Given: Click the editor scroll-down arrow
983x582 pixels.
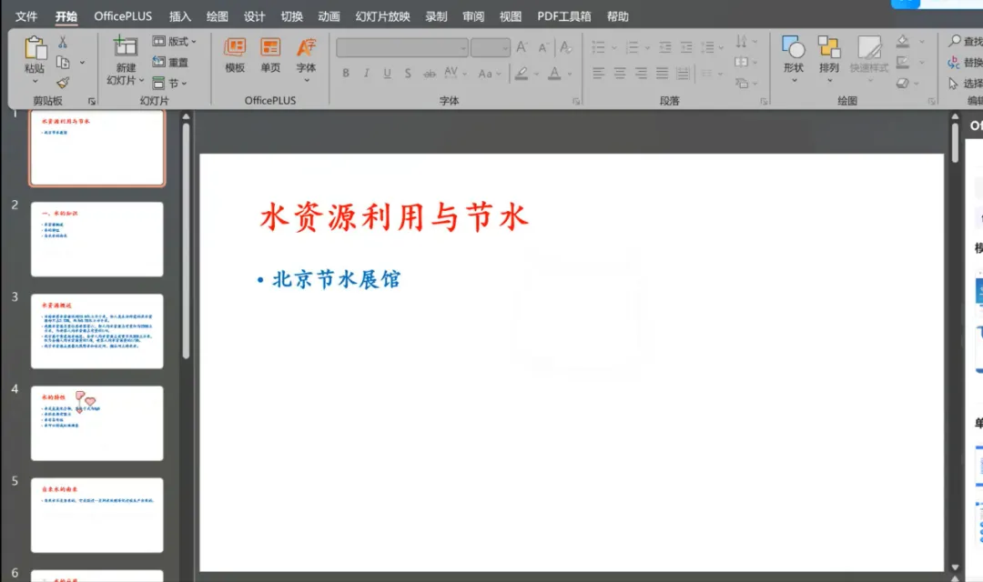Looking at the screenshot, I should point(955,567).
